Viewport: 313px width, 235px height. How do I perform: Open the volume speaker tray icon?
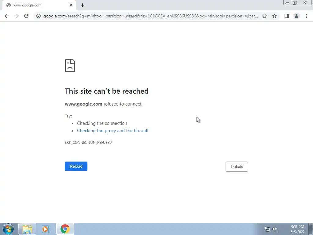pyautogui.click(x=275, y=229)
